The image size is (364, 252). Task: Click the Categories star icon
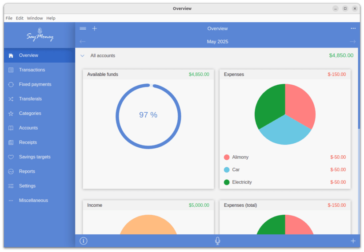click(x=11, y=114)
